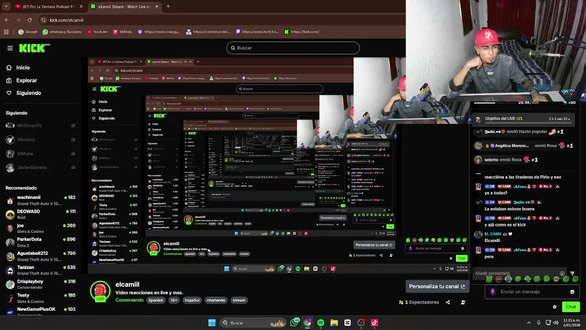Click DEOWASD's channel avatar
This screenshot has height=330, width=586.
pyautogui.click(x=10, y=214)
